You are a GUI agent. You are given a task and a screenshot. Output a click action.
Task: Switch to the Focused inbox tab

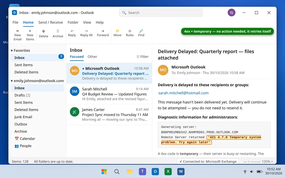point(77,57)
